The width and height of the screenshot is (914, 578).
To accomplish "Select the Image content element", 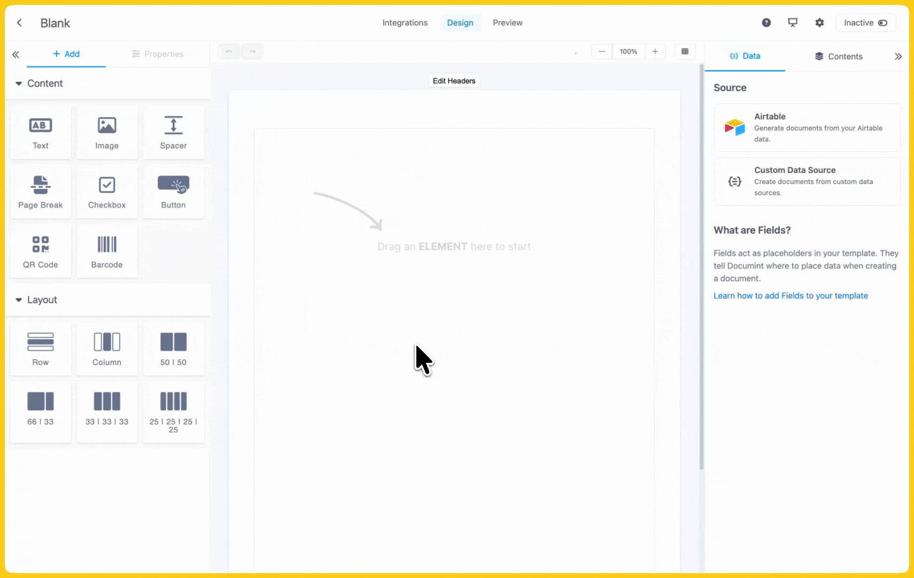I will click(106, 133).
